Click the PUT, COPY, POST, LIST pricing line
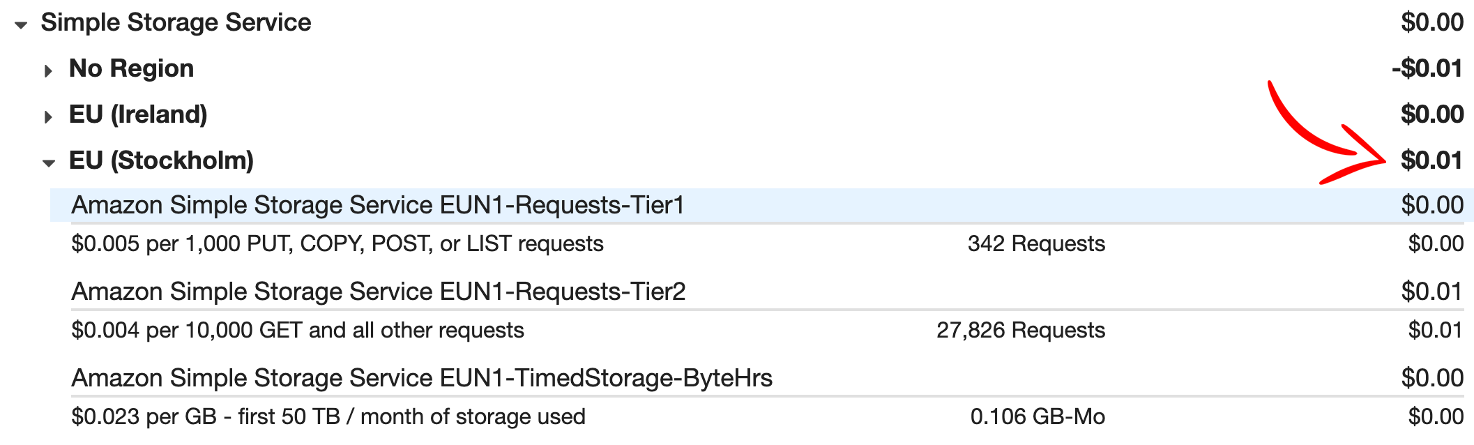 (337, 243)
